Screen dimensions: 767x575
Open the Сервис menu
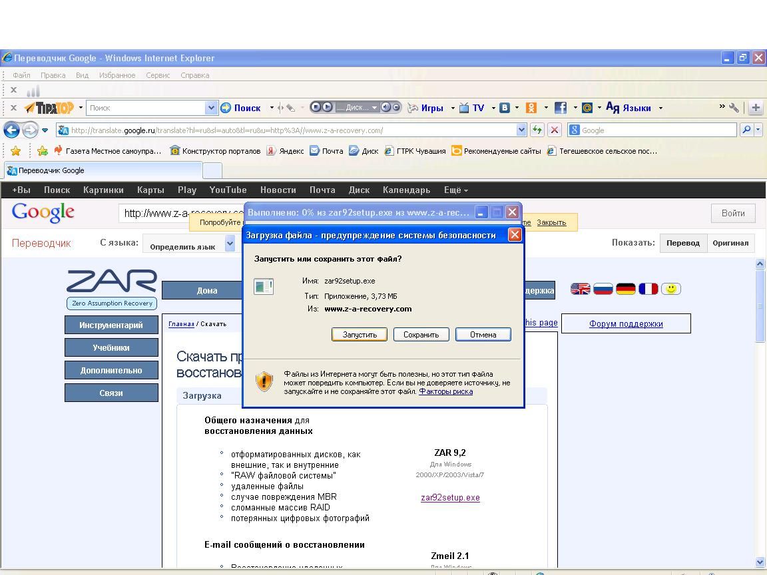(x=158, y=75)
